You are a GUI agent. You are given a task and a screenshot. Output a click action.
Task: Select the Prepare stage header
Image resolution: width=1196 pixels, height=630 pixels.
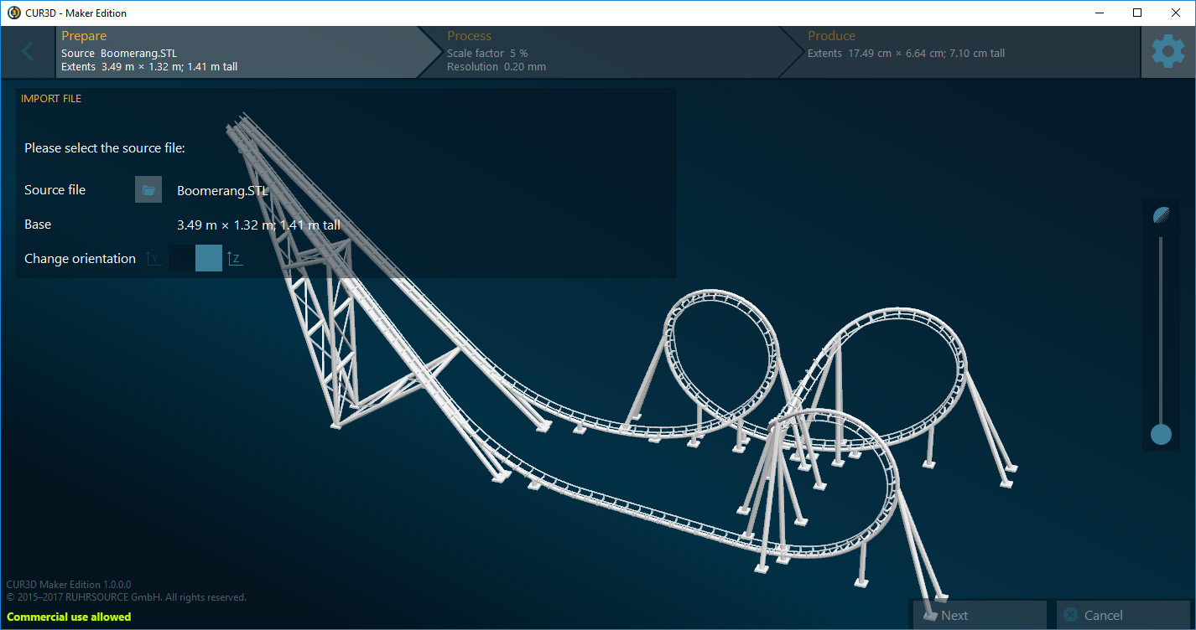[x=84, y=35]
